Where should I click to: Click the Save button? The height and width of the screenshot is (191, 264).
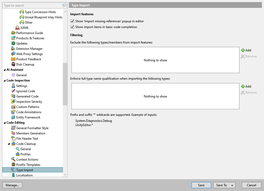click(201, 185)
